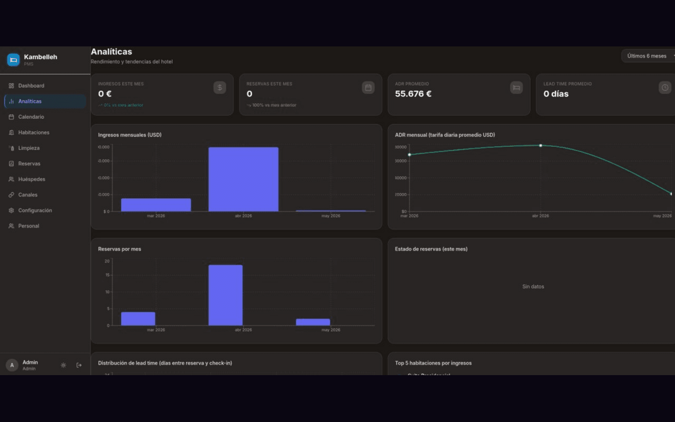Click the Distribución de lead time title
Image resolution: width=675 pixels, height=422 pixels.
tap(165, 363)
